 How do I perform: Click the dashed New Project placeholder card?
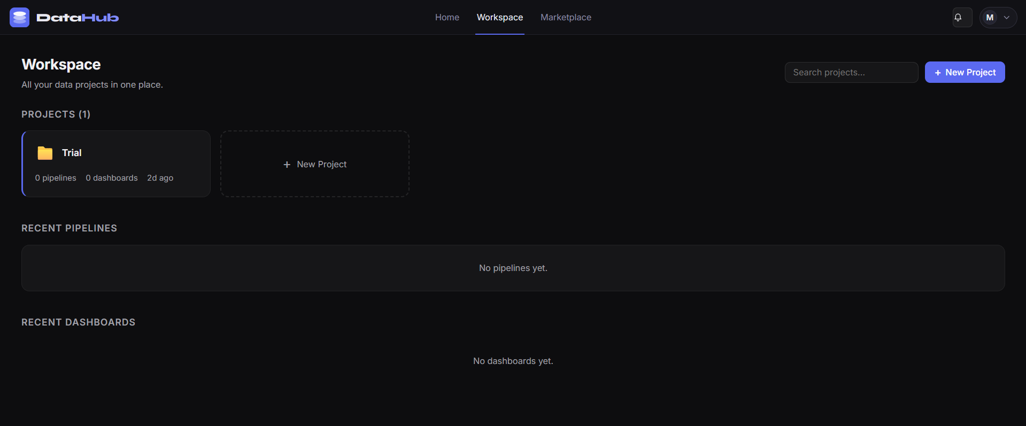[x=315, y=164]
